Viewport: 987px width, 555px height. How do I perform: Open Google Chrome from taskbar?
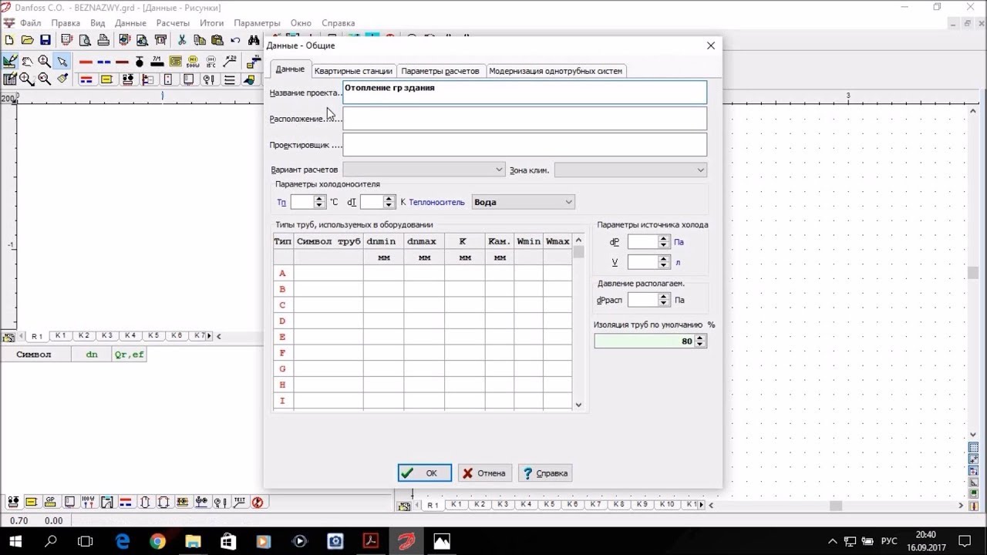(x=157, y=541)
